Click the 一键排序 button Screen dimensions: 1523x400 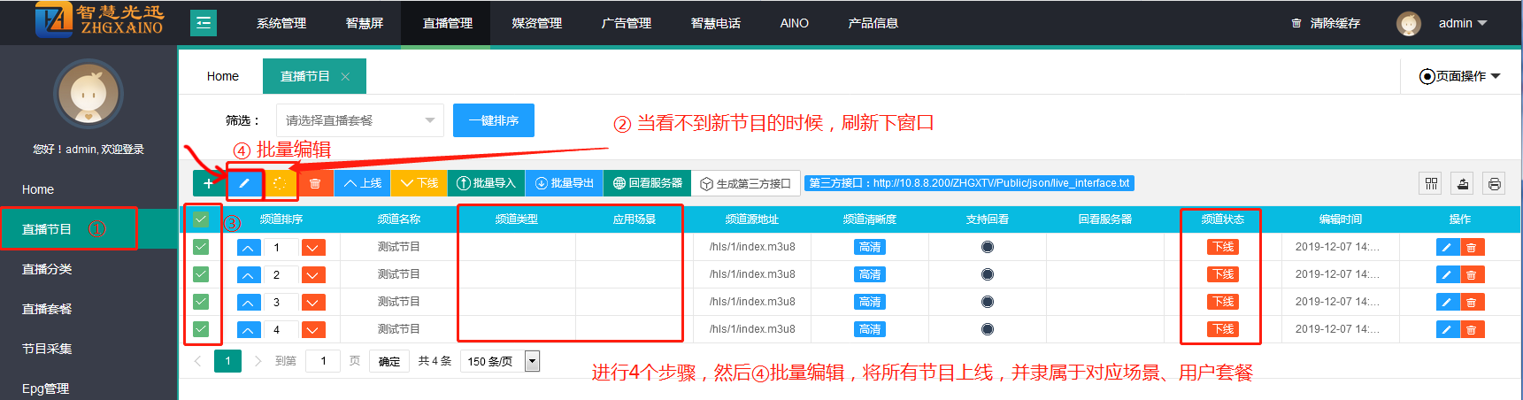point(494,120)
